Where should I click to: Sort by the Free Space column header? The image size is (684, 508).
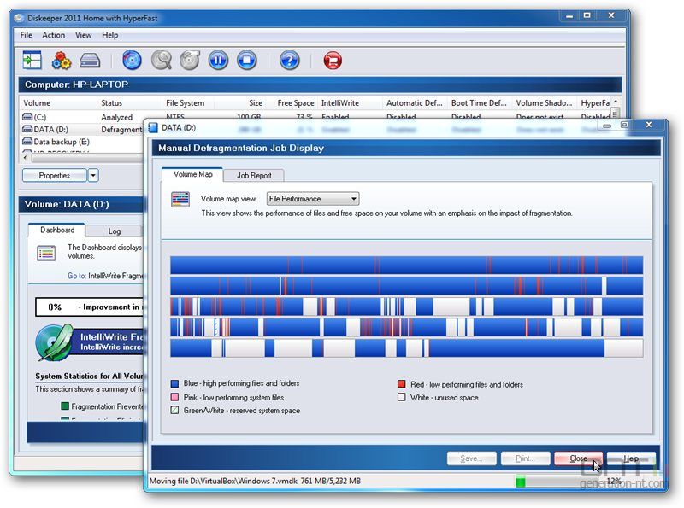click(292, 102)
